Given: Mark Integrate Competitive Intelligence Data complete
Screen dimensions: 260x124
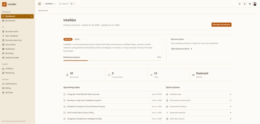Looking at the screenshot, I should click(65, 119).
